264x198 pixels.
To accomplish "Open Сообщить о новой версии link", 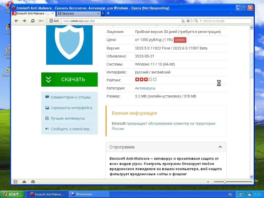I will (69, 129).
